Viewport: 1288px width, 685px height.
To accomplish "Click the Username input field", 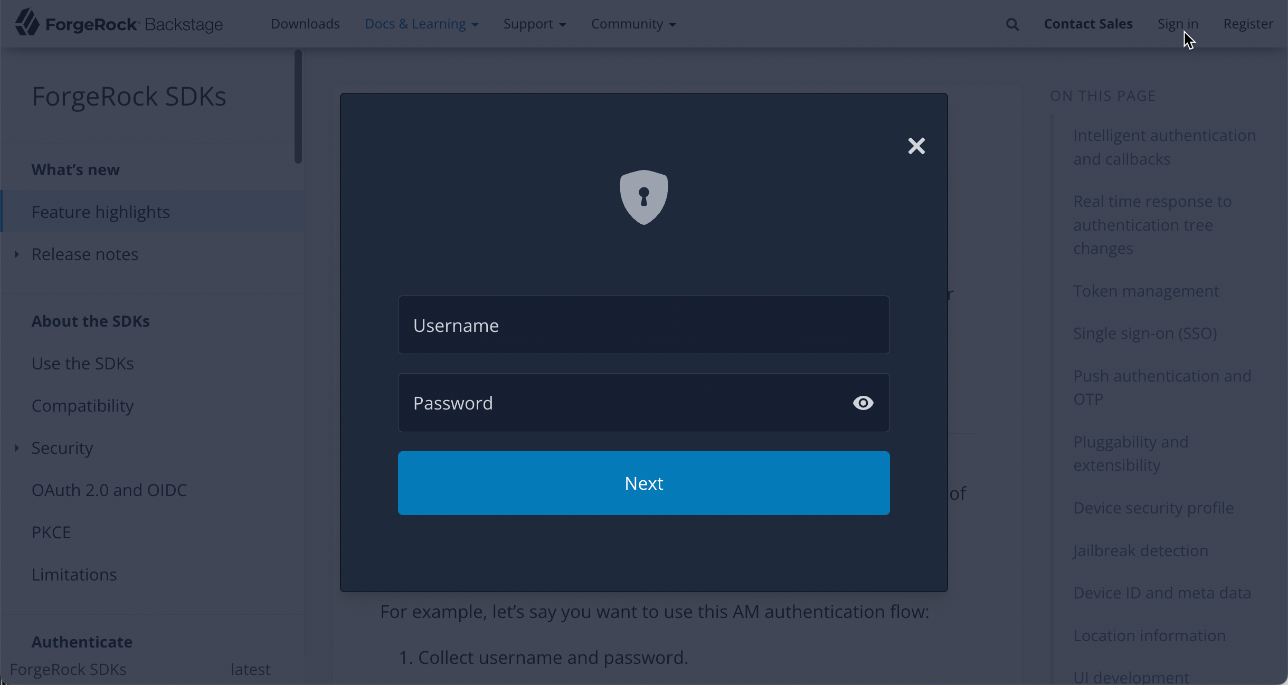I will click(644, 326).
